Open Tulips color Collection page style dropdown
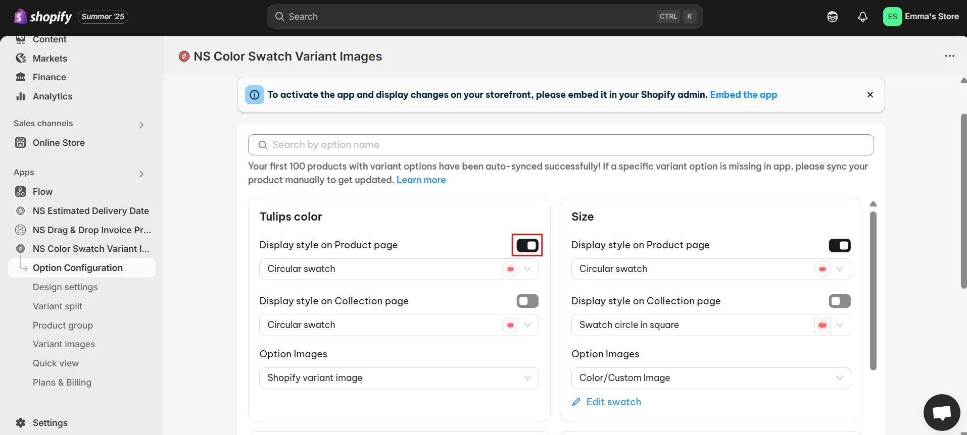This screenshot has width=967, height=435. (399, 325)
